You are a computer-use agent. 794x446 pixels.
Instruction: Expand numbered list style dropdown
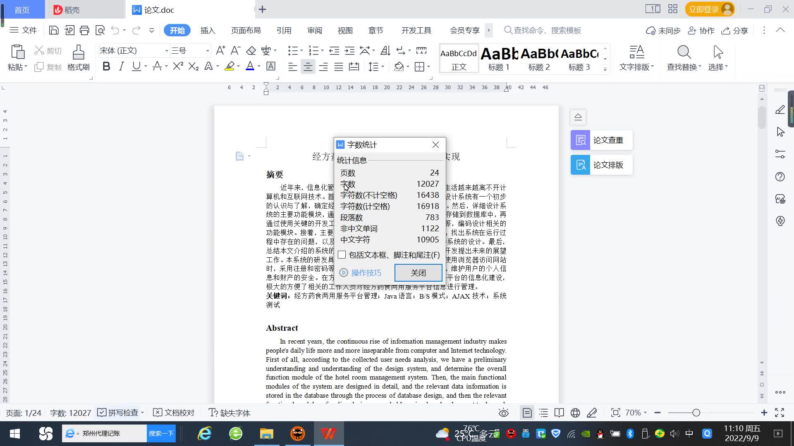322,50
